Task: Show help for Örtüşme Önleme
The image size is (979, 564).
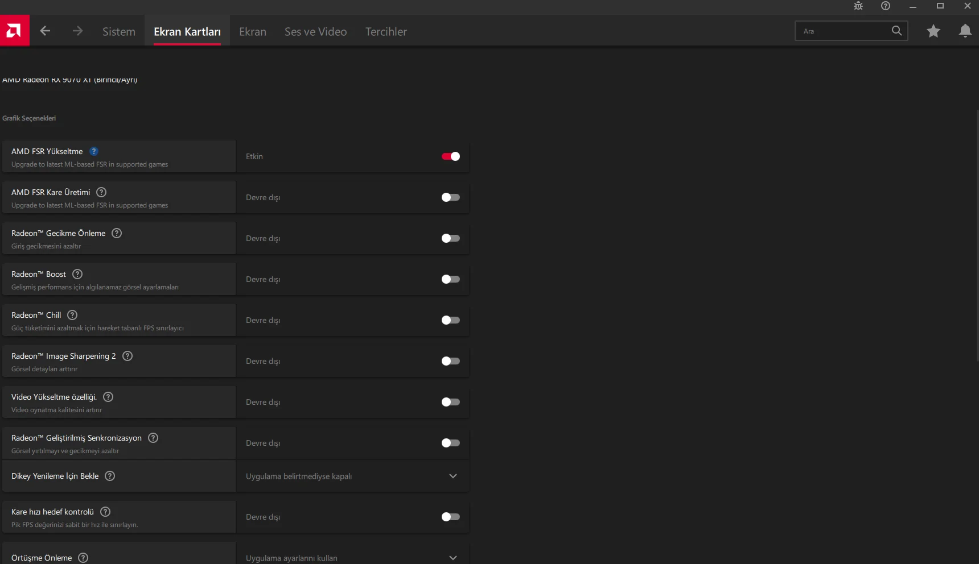Action: tap(83, 558)
